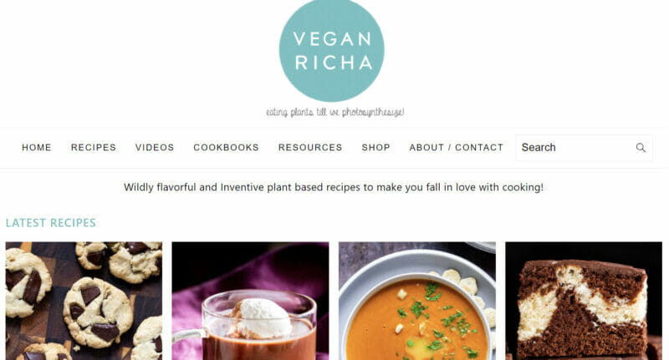
Task: Select Cookbooks in the navigation bar
Action: (226, 147)
